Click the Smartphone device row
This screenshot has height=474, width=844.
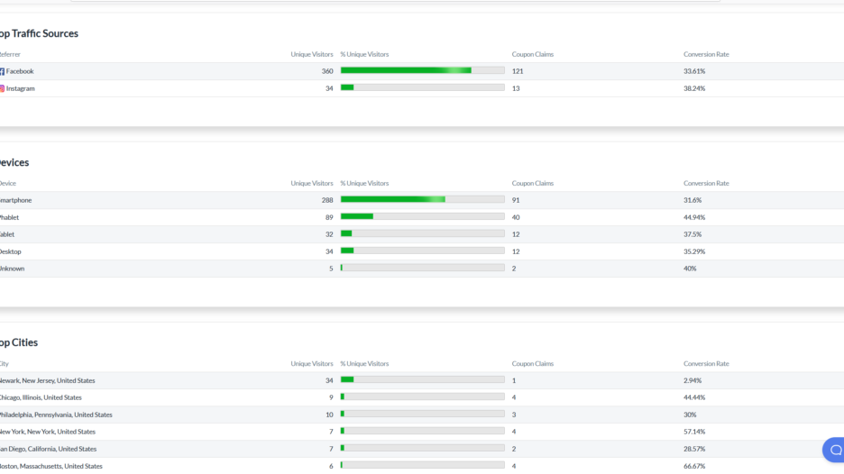[15, 200]
